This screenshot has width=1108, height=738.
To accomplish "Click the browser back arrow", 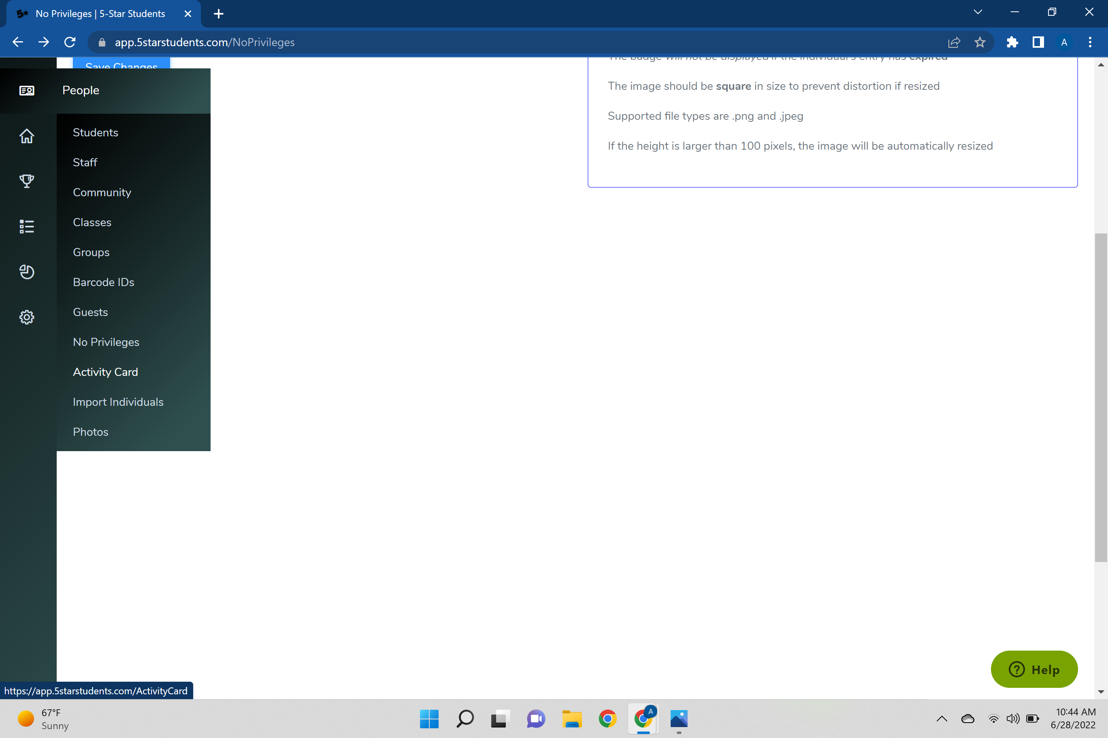I will pyautogui.click(x=18, y=42).
